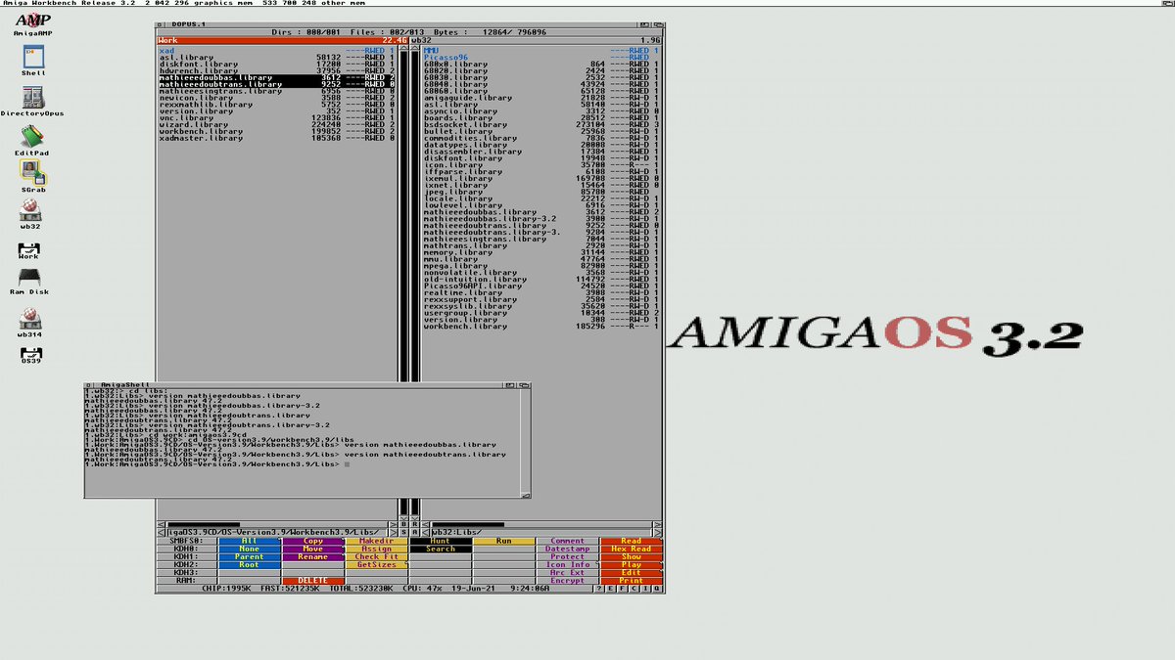1175x660 pixels.
Task: Click the left lister path input field
Action: [277, 532]
